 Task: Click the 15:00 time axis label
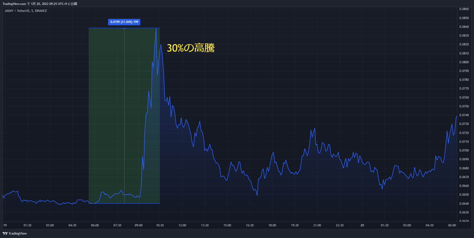coord(227,225)
